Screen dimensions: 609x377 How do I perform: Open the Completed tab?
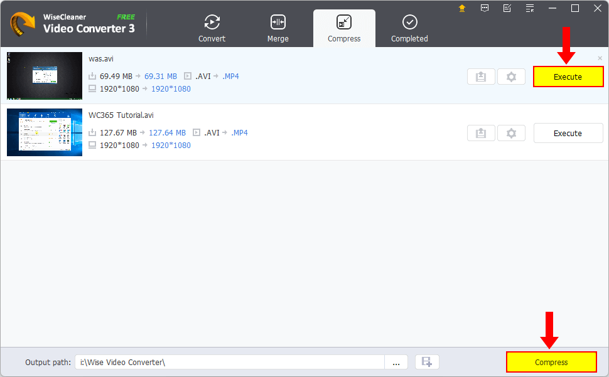[409, 29]
